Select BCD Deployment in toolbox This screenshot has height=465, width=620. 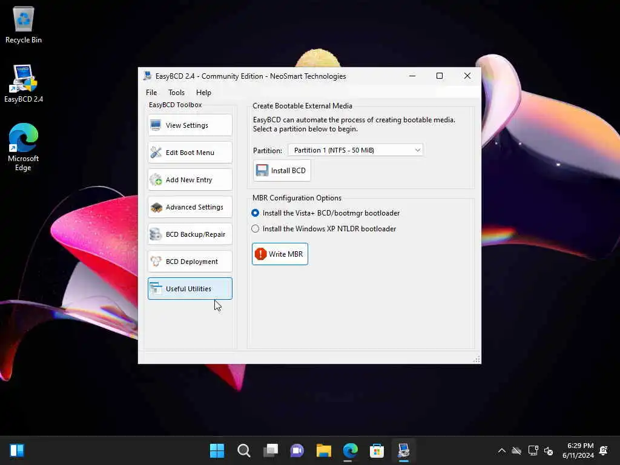(190, 262)
